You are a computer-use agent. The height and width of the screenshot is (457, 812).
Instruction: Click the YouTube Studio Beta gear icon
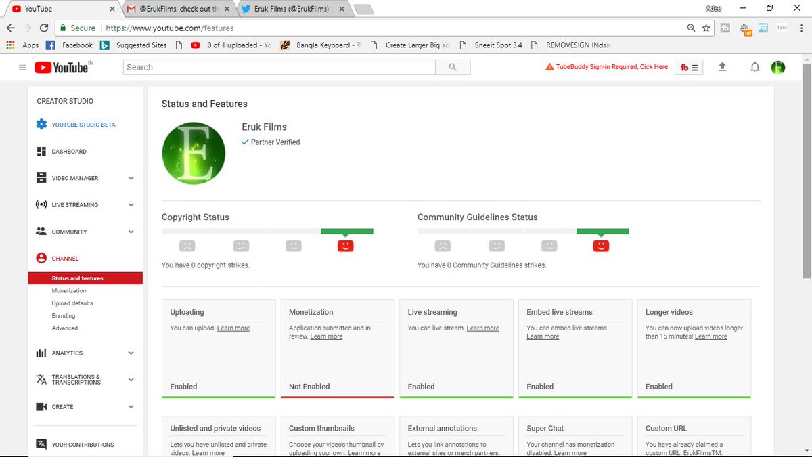pyautogui.click(x=41, y=125)
